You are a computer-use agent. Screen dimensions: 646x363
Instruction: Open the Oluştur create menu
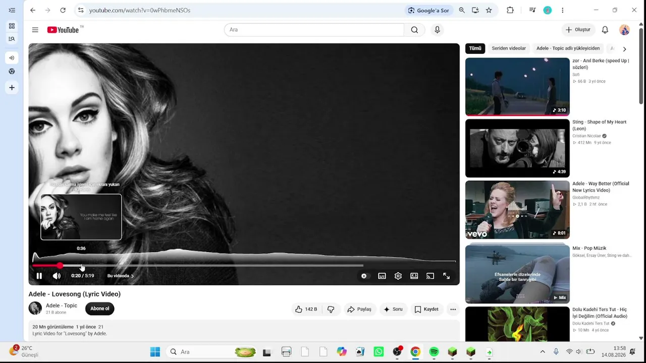tap(577, 30)
